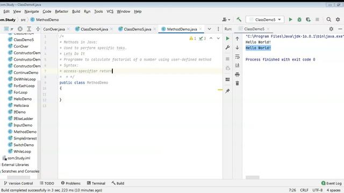The image size is (344, 193).
Task: Toggle soft-wrap in Run console
Action: (x=237, y=57)
